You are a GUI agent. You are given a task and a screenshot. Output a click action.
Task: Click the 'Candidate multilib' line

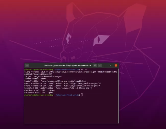click(39, 90)
